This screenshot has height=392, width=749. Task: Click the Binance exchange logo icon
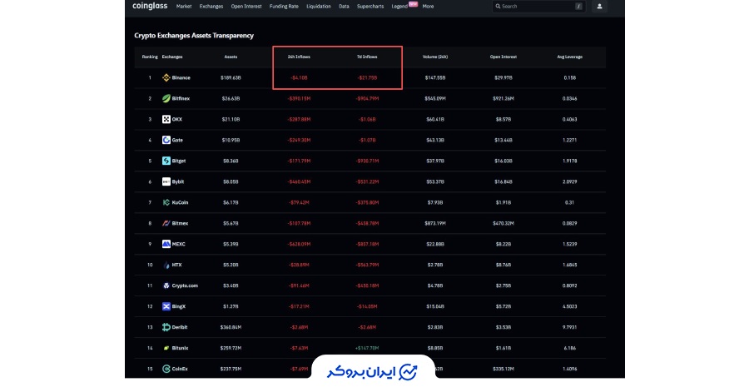click(x=166, y=77)
